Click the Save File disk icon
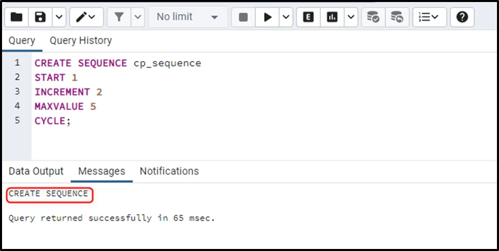499x251 pixels. point(41,17)
